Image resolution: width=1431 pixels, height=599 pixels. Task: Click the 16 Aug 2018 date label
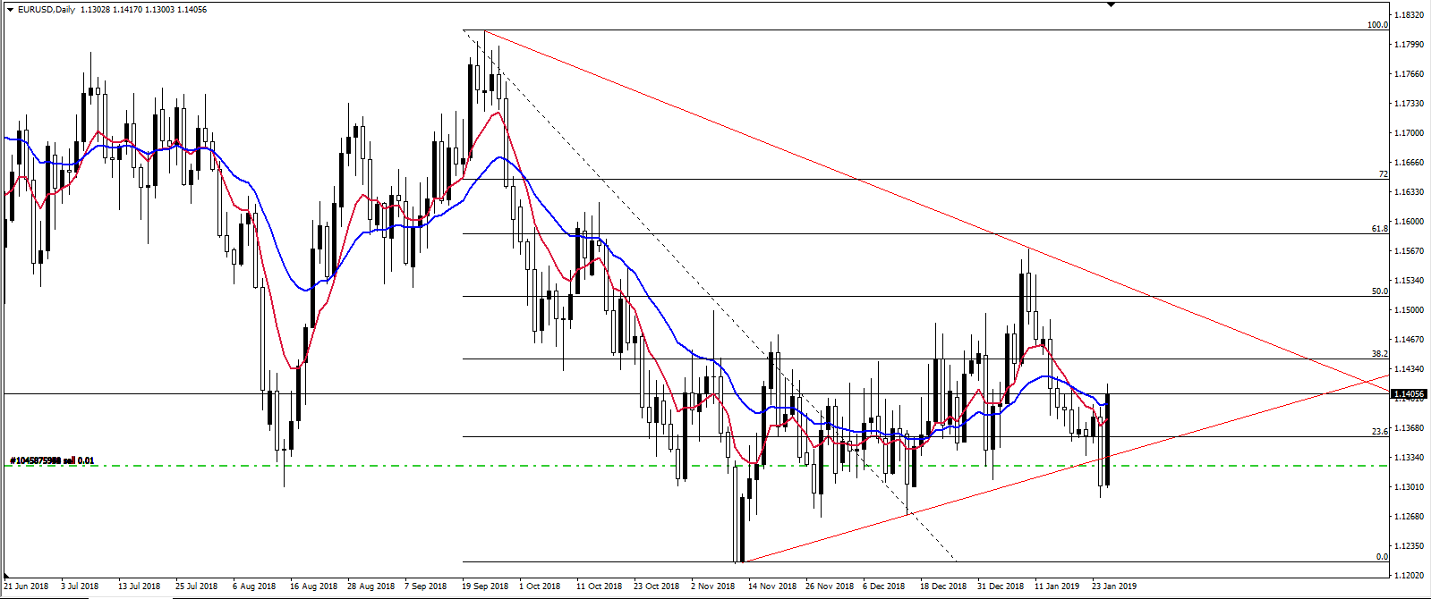[x=315, y=586]
